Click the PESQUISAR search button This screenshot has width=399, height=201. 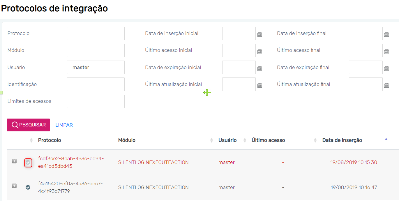(29, 125)
